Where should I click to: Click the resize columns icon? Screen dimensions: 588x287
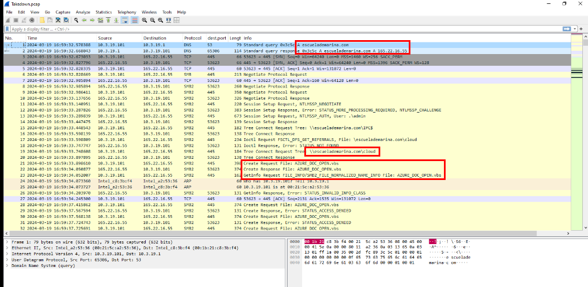point(169,20)
